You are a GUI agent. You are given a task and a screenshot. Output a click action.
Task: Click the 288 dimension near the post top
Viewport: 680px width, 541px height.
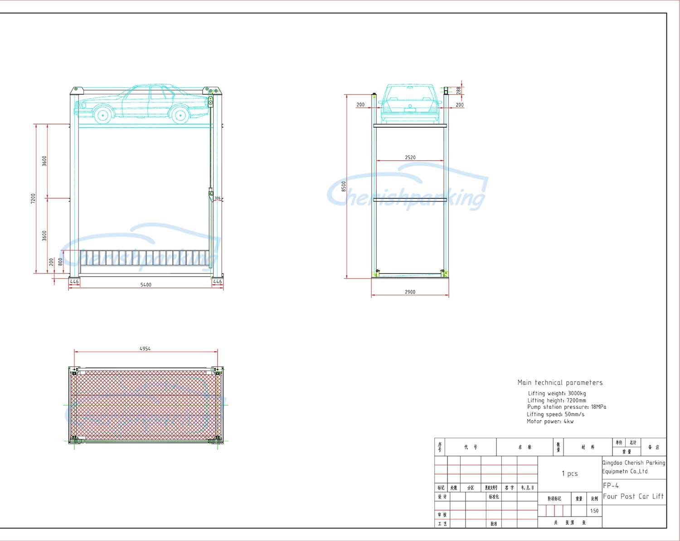click(x=458, y=91)
